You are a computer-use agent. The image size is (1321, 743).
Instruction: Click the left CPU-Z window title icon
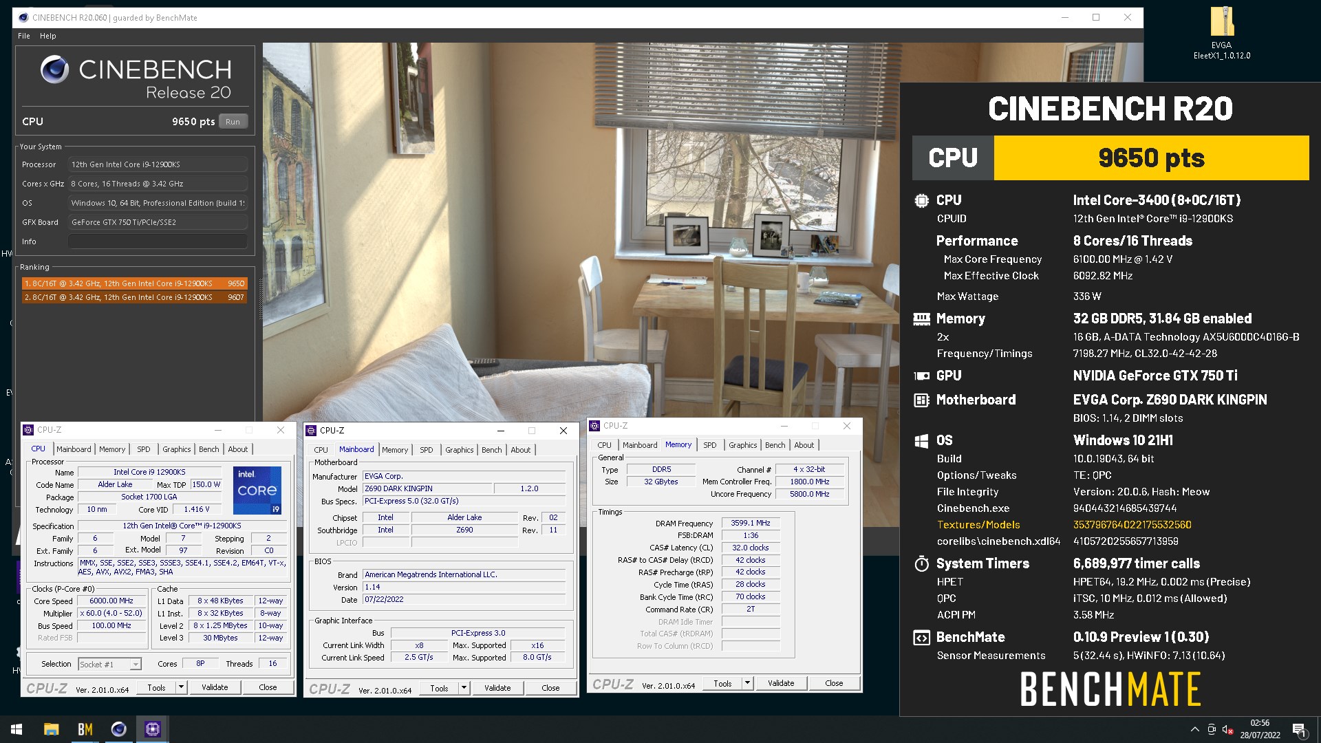(28, 430)
